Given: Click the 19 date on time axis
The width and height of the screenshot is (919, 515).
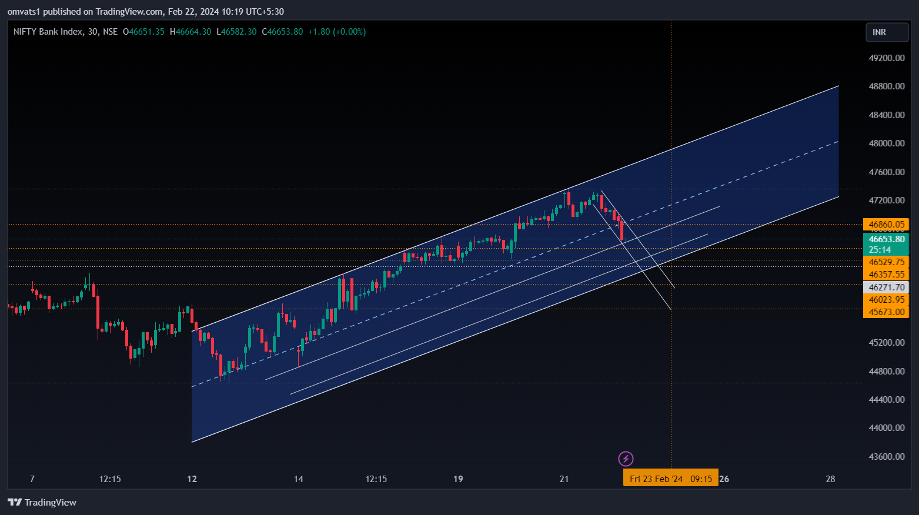Looking at the screenshot, I should pyautogui.click(x=458, y=479).
